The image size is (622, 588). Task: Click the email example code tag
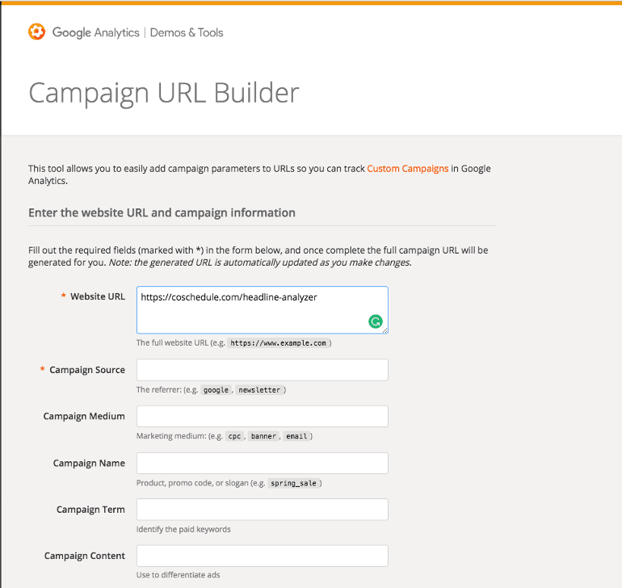pyautogui.click(x=296, y=436)
